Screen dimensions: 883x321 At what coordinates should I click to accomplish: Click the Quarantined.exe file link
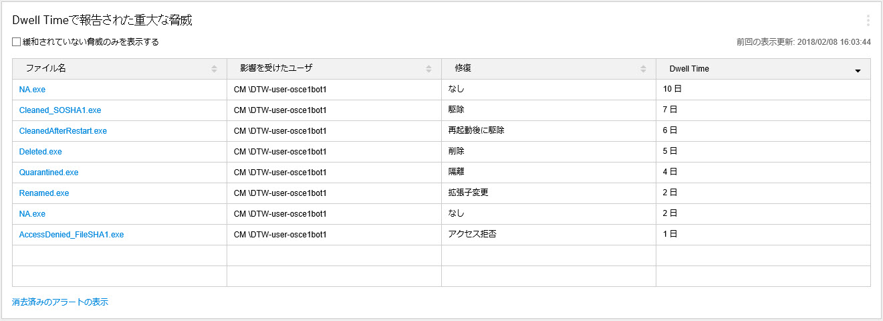click(49, 173)
